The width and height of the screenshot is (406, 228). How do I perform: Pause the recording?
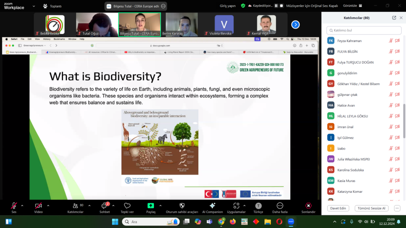click(x=276, y=6)
